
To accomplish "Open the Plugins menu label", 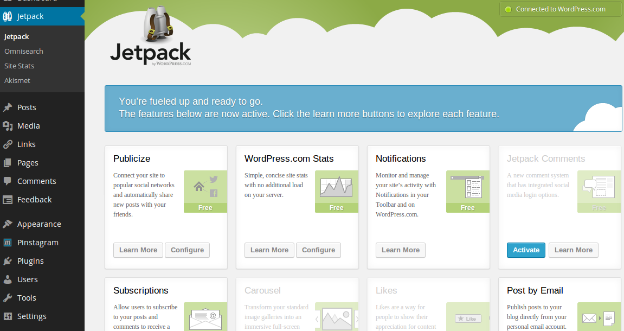I will click(30, 262).
